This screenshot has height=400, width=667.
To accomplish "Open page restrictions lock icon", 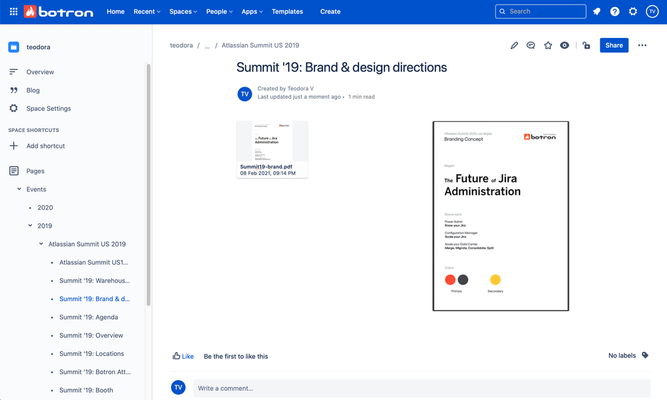I will click(x=586, y=45).
